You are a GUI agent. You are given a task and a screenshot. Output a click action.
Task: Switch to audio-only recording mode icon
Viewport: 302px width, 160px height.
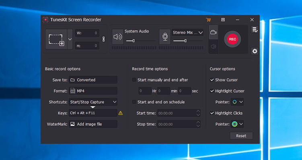click(214, 46)
